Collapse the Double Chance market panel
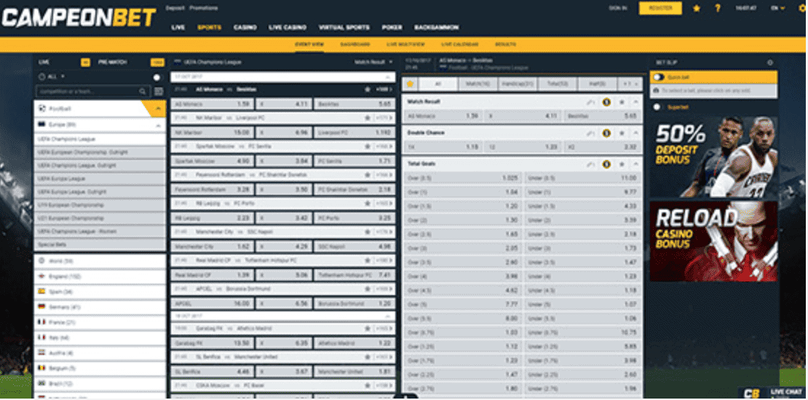The height and width of the screenshot is (400, 808). click(x=636, y=133)
